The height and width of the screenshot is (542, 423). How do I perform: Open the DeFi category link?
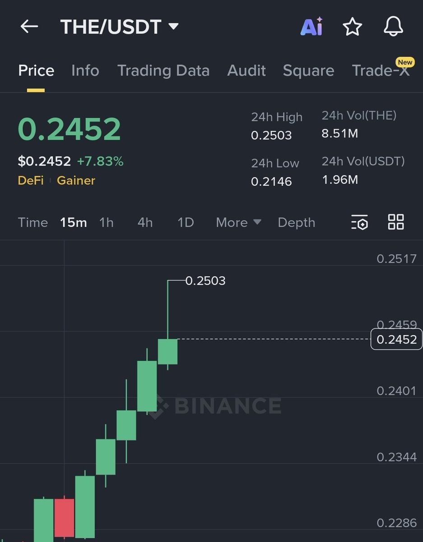[x=30, y=180]
